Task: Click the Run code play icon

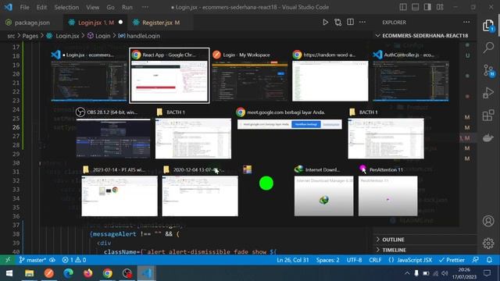Action: click(x=325, y=23)
